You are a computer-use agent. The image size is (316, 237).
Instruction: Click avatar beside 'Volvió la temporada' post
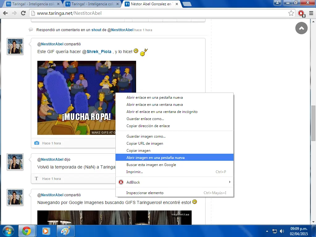click(15, 162)
